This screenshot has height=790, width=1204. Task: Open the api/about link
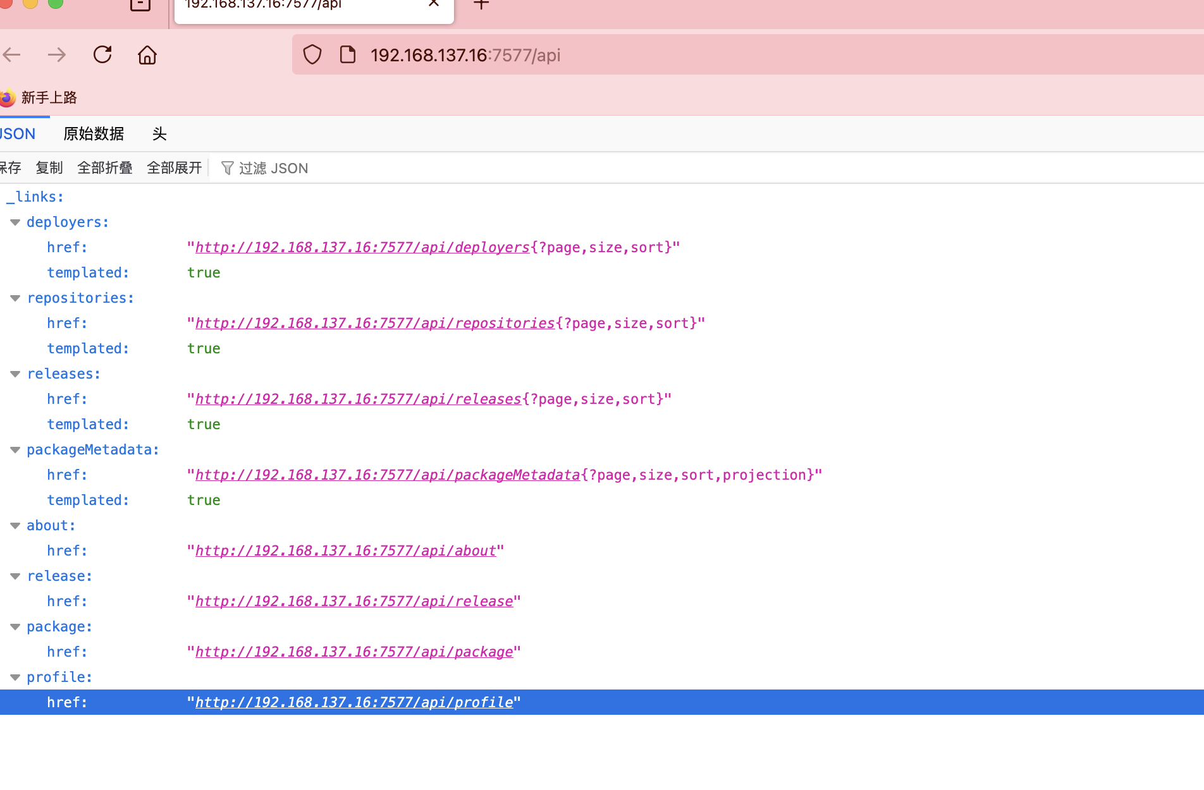346,551
